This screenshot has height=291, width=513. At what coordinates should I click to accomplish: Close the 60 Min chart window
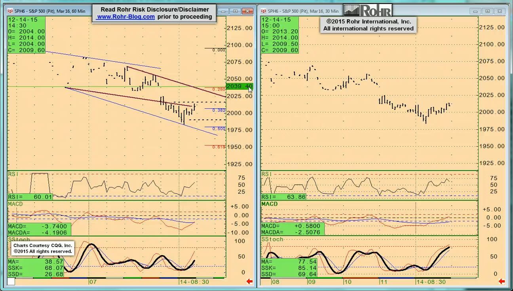tap(248, 11)
